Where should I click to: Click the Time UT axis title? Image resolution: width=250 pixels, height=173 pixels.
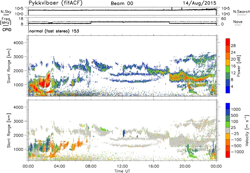[122, 171]
